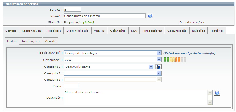This screenshot has height=112, width=236.
Task: Click the 'Data de criação' label
Action: [x=192, y=23]
